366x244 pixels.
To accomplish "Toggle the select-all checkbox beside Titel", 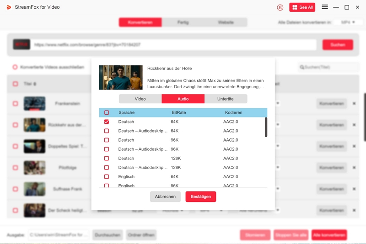I will click(x=16, y=84).
